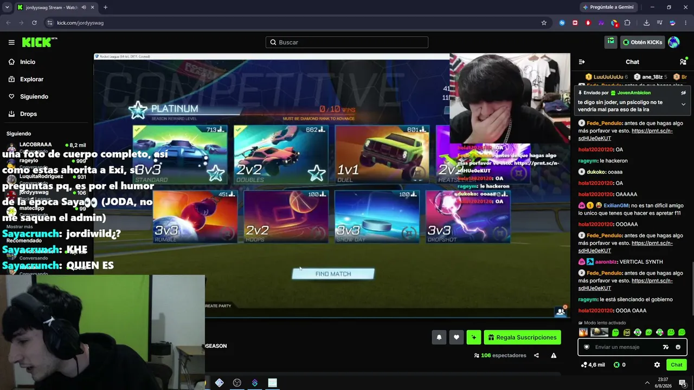
Task: Expand the pinned message chevron
Action: click(x=683, y=104)
